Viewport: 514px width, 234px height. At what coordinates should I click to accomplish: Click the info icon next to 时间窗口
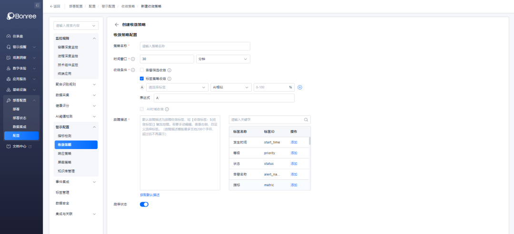(133, 59)
